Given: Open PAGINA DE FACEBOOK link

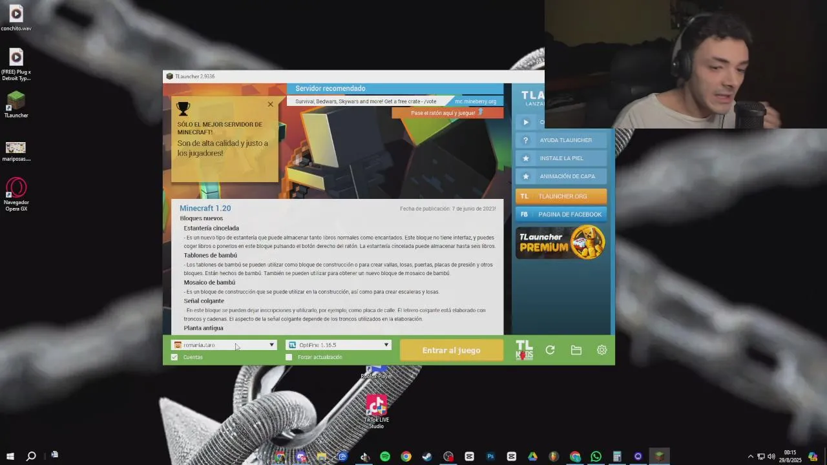Looking at the screenshot, I should tap(561, 214).
